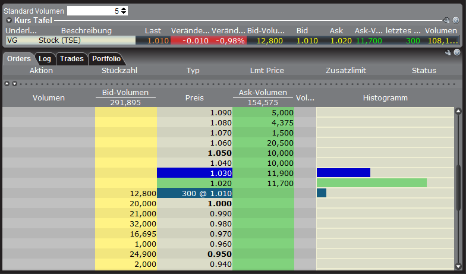Screen dimensions: 466x274
Task: Click the Standard Volumen stepper arrows
Action: tap(124, 11)
